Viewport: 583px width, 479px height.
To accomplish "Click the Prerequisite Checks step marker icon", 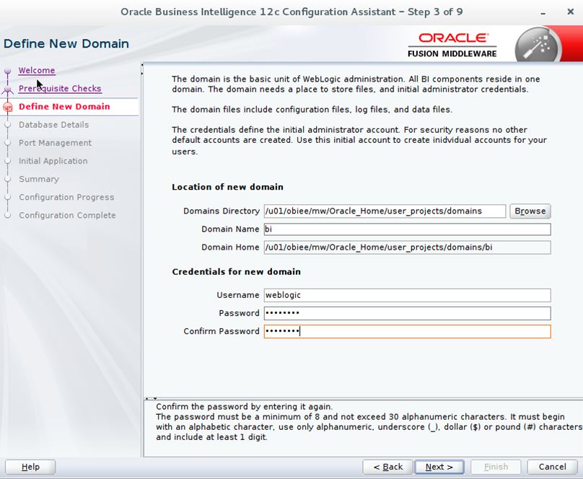I will (x=7, y=89).
